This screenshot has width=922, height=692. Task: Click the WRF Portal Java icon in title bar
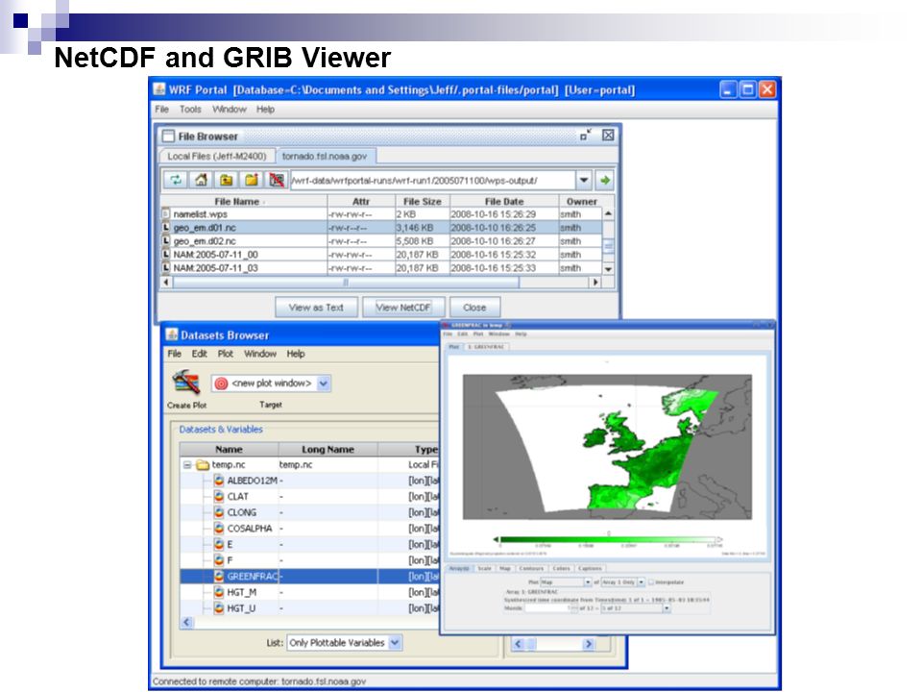pos(159,89)
